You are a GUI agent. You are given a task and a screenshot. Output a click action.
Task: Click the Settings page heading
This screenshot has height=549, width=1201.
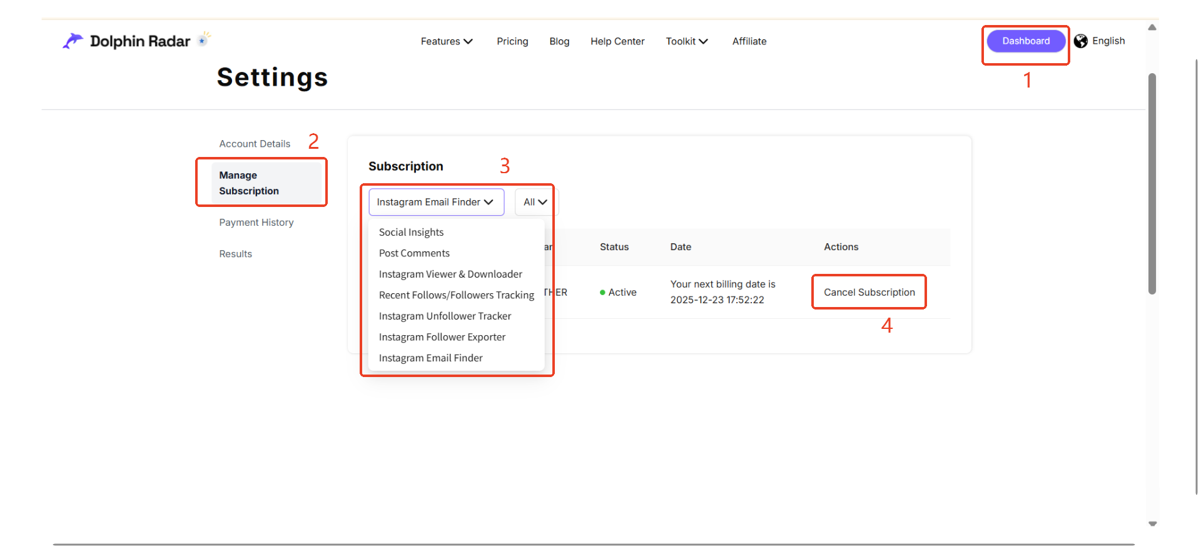tap(272, 78)
